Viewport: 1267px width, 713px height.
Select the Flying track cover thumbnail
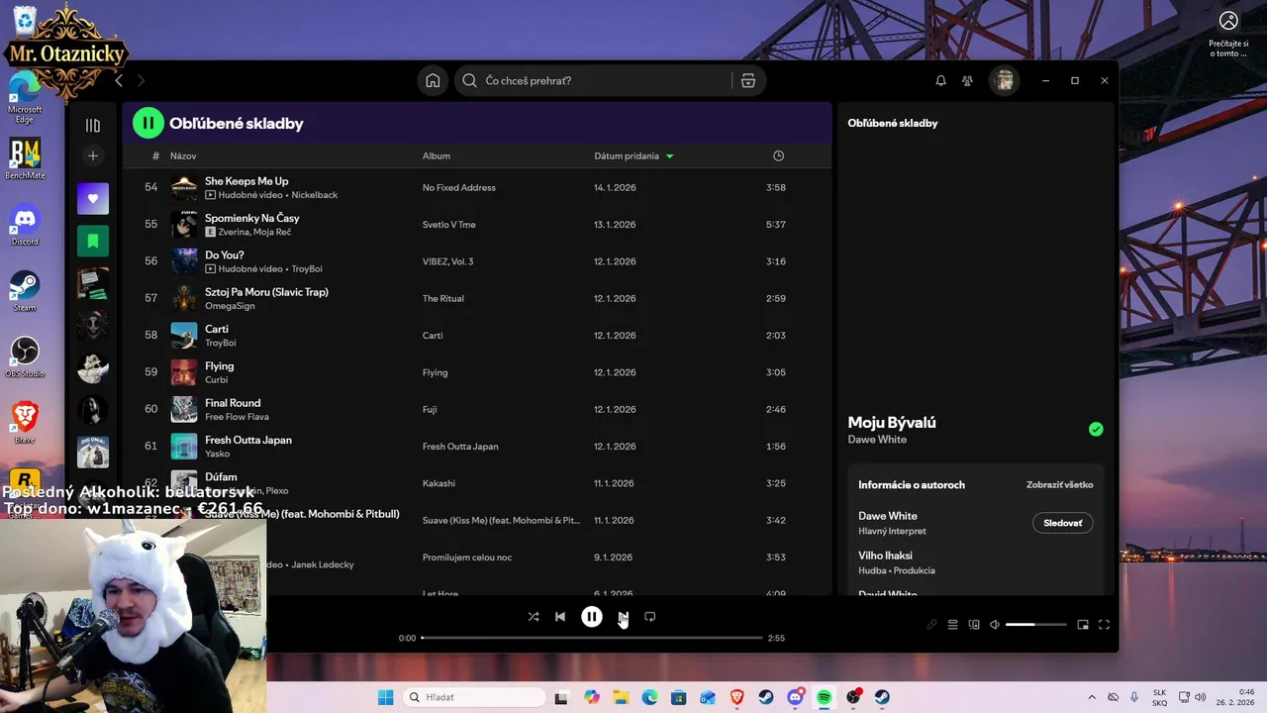pos(184,372)
